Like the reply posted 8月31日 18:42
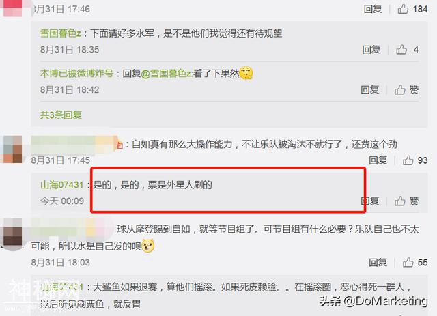The height and width of the screenshot is (316, 437). 399,89
